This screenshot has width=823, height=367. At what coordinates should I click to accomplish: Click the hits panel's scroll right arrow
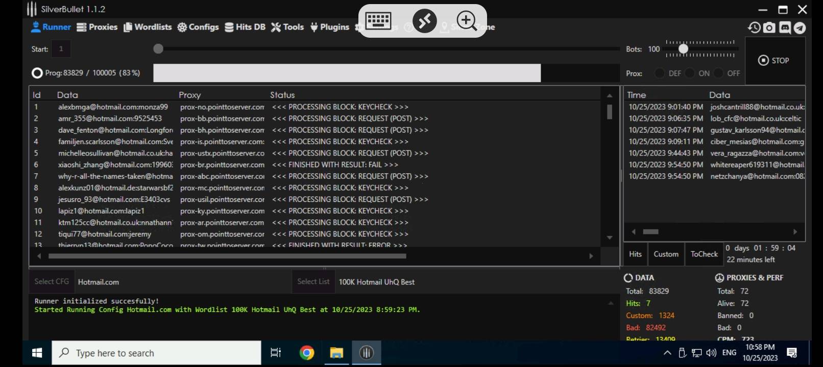795,231
